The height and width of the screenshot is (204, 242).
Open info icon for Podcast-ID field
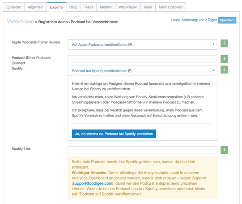coord(224,59)
